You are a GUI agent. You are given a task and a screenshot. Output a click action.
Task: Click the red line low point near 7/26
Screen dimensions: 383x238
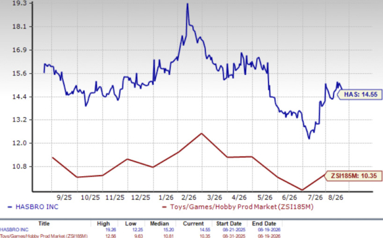[302, 190]
